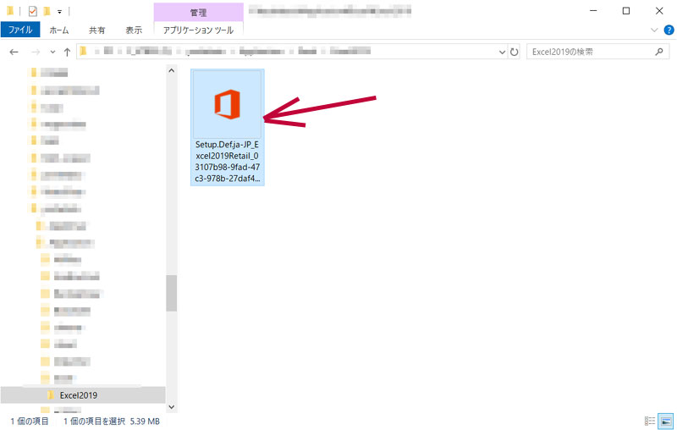Click the 管理 contextual tab header

198,13
